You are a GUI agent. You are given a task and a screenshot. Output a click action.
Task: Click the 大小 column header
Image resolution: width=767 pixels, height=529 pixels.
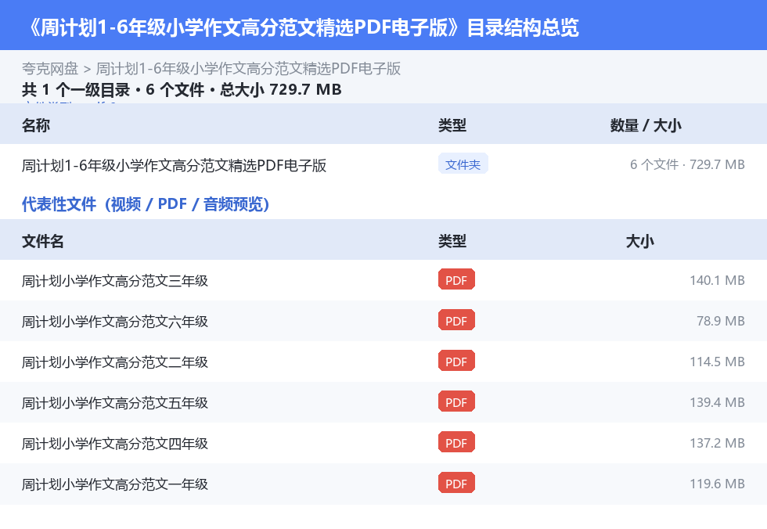click(x=640, y=241)
